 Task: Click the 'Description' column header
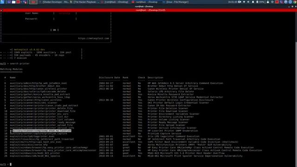155,77
